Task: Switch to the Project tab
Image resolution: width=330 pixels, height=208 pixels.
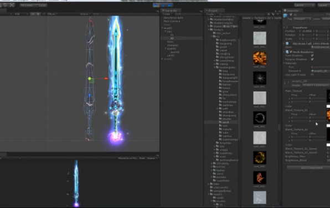Action: coord(213,11)
